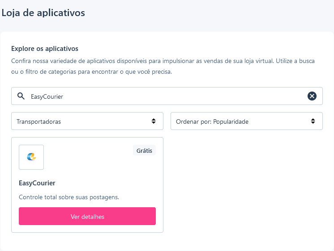Click the up-down arrows in Transportadoras selector
This screenshot has width=334, height=251.
pos(154,121)
